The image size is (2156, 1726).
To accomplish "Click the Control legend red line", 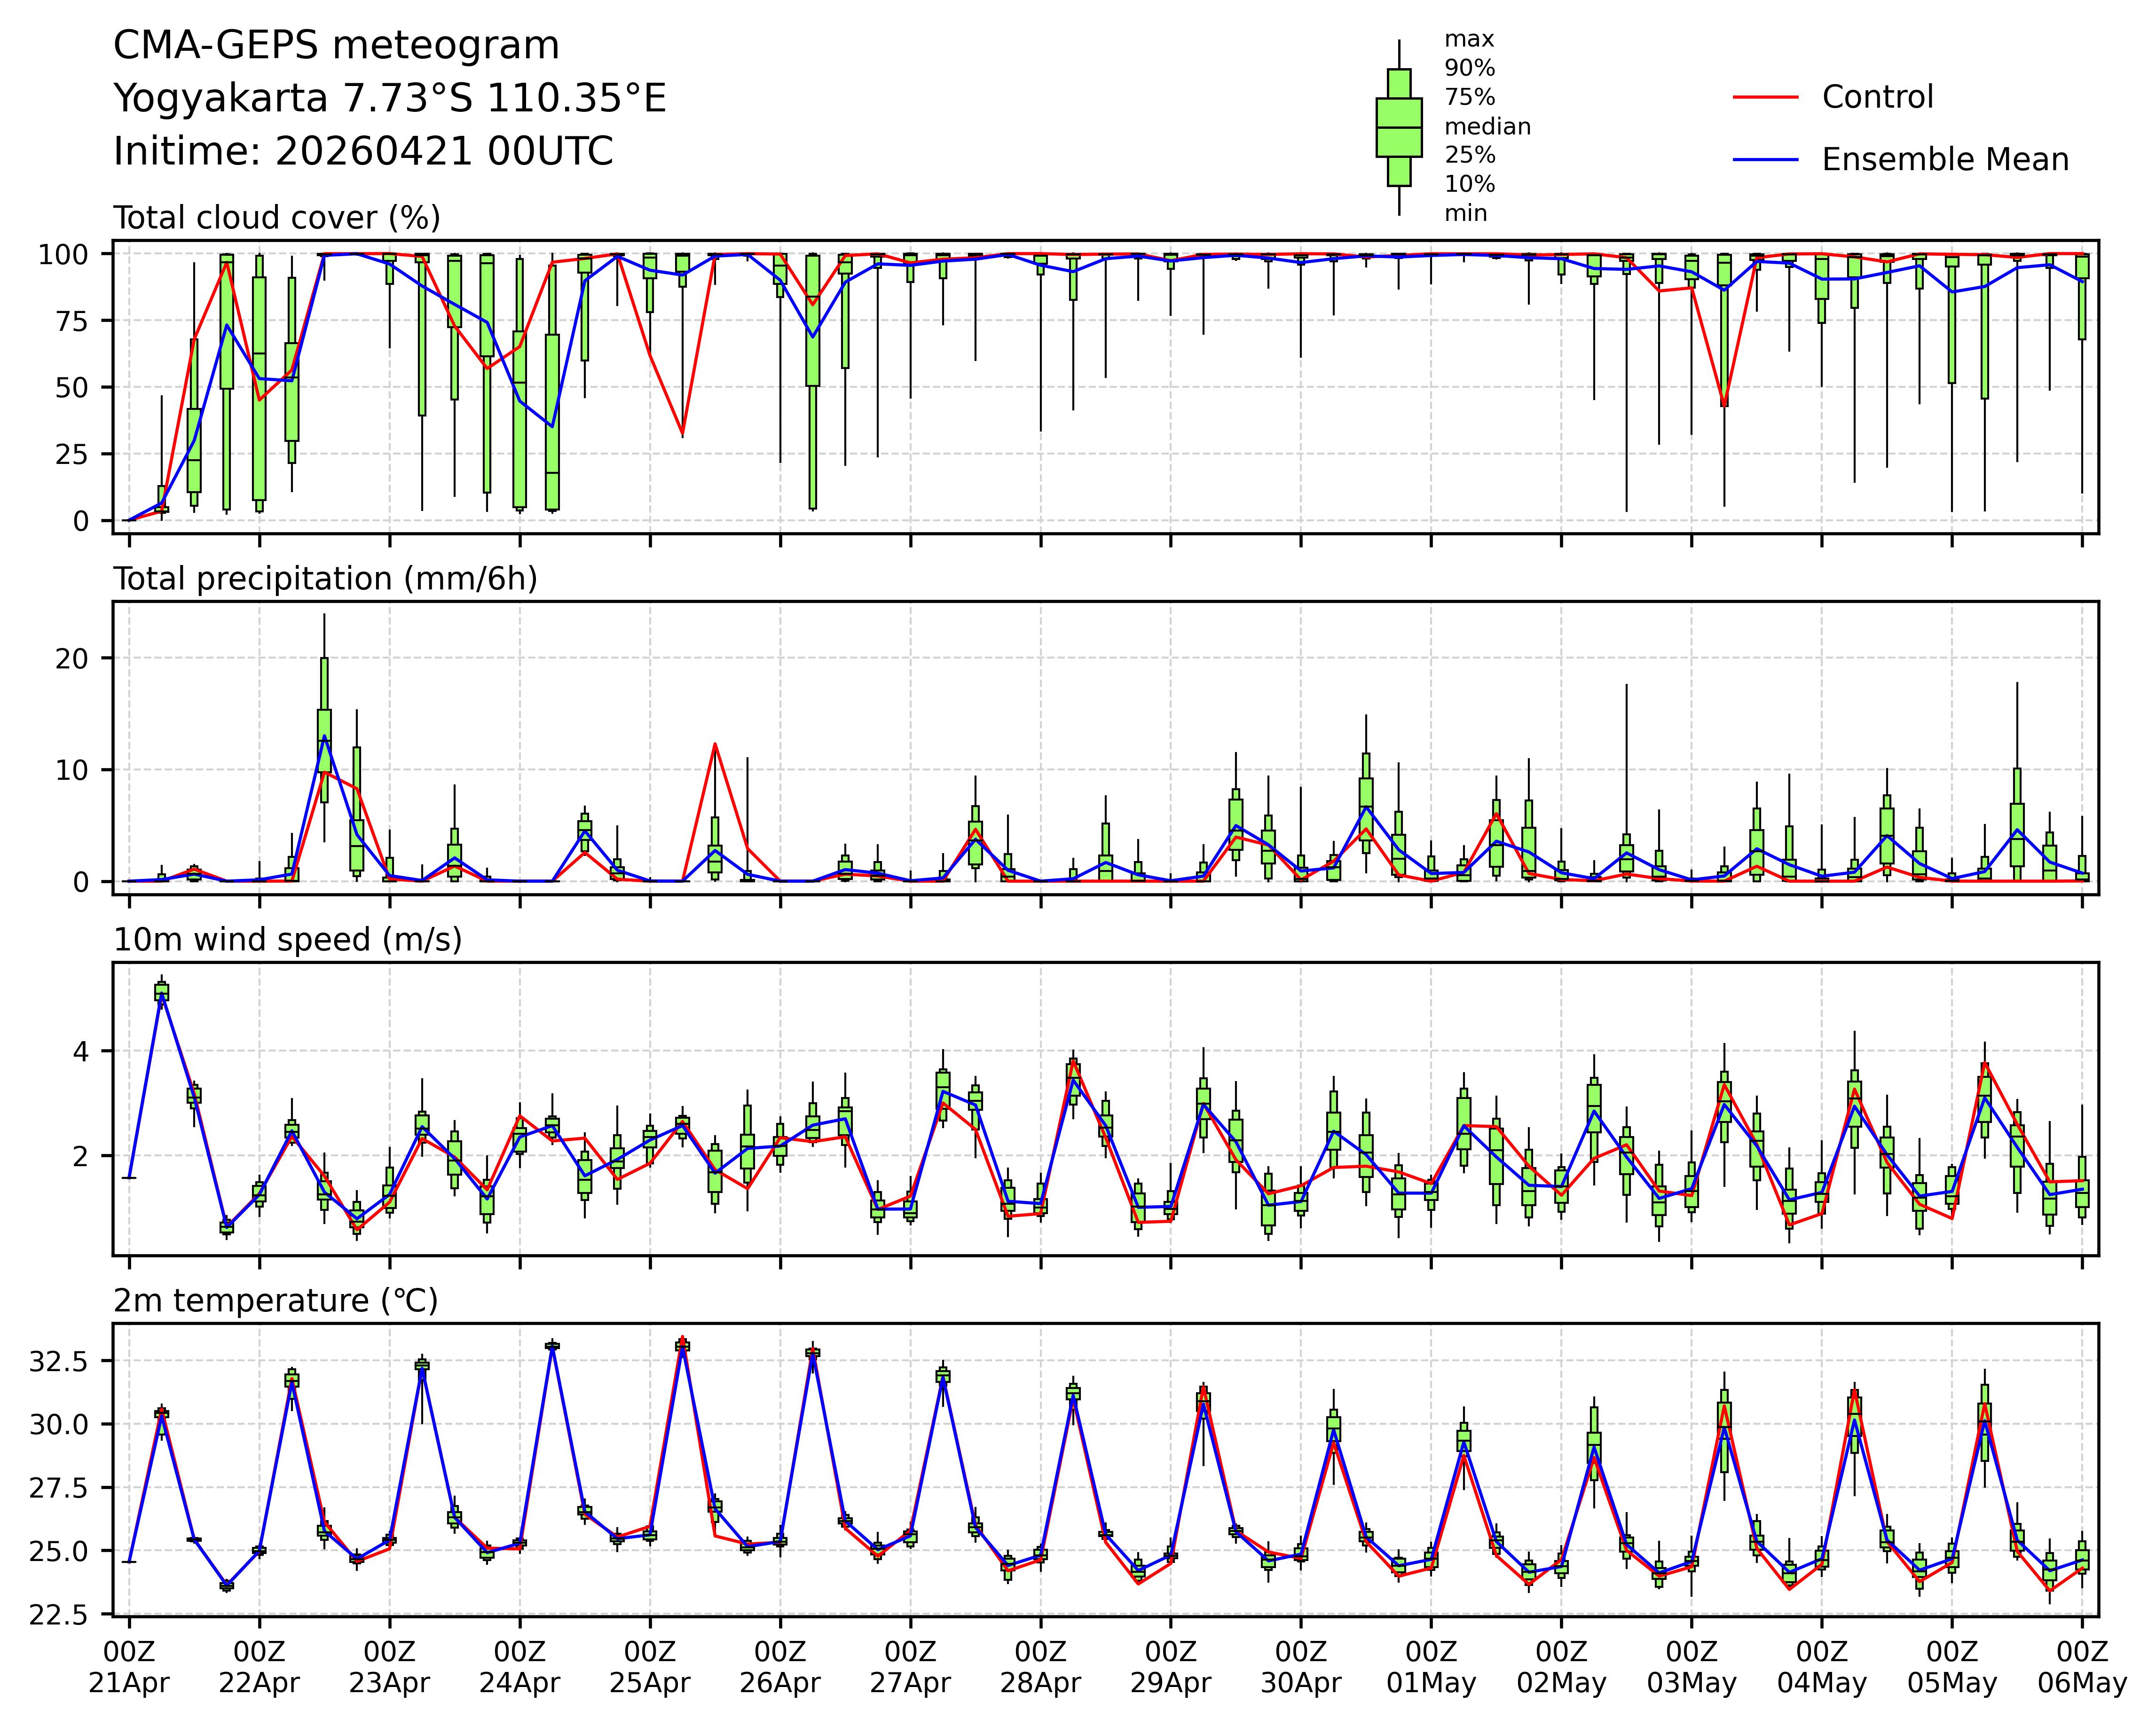I will [1765, 97].
